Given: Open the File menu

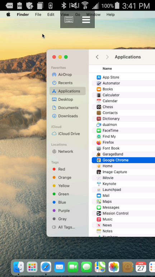Looking at the screenshot, I should click(38, 14).
